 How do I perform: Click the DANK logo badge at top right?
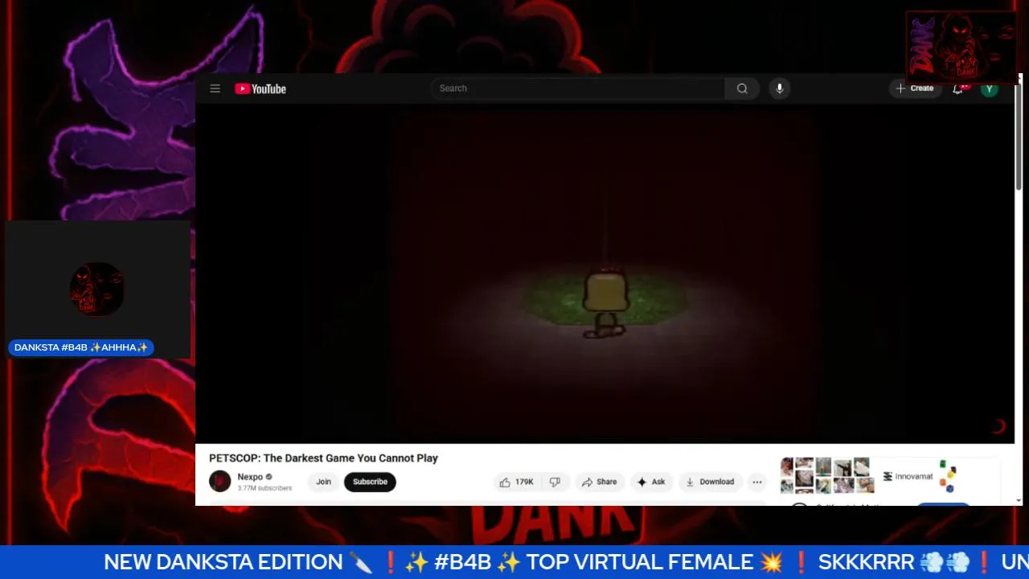pyautogui.click(x=961, y=47)
